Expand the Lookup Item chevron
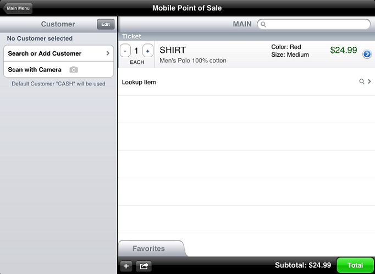The width and height of the screenshot is (375, 274). pos(370,81)
